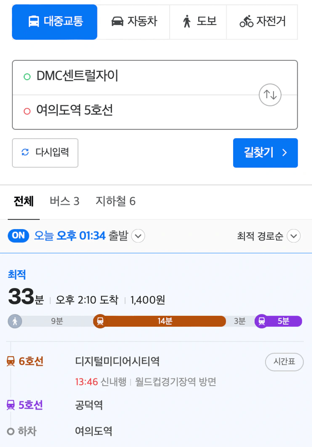Toggle the ON departure time switch
Viewport: 312px width, 447px height.
click(18, 236)
